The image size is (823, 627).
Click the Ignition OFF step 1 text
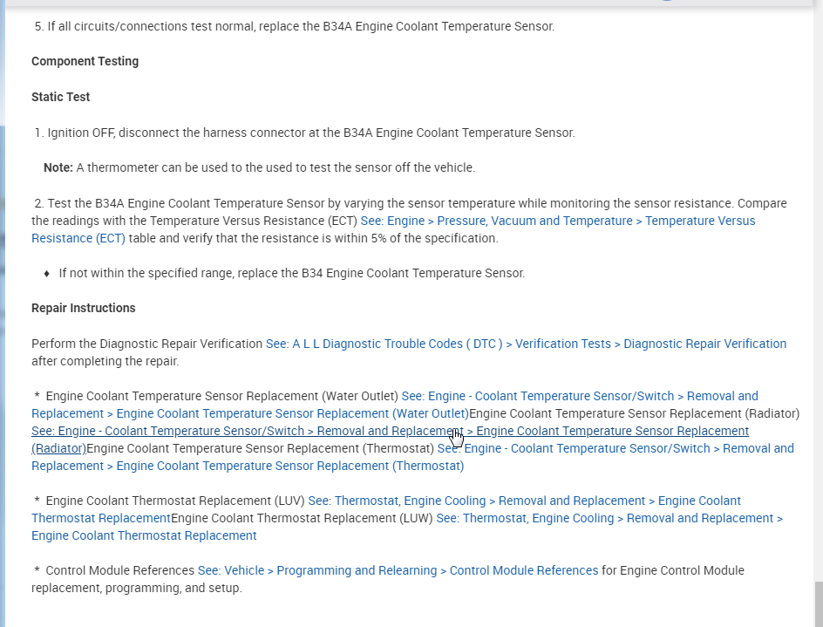click(310, 133)
